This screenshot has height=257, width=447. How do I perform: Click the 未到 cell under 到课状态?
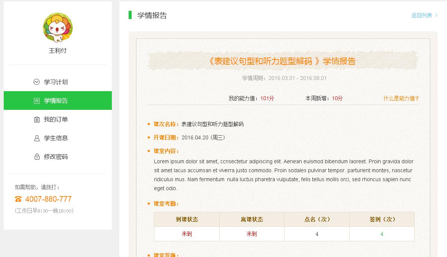186,234
